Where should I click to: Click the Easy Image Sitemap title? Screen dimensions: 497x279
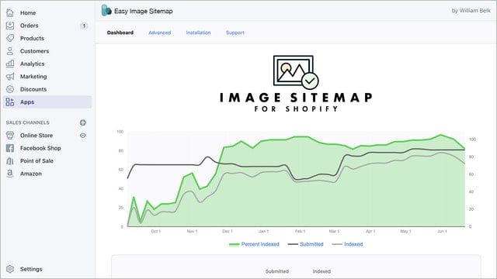(144, 11)
